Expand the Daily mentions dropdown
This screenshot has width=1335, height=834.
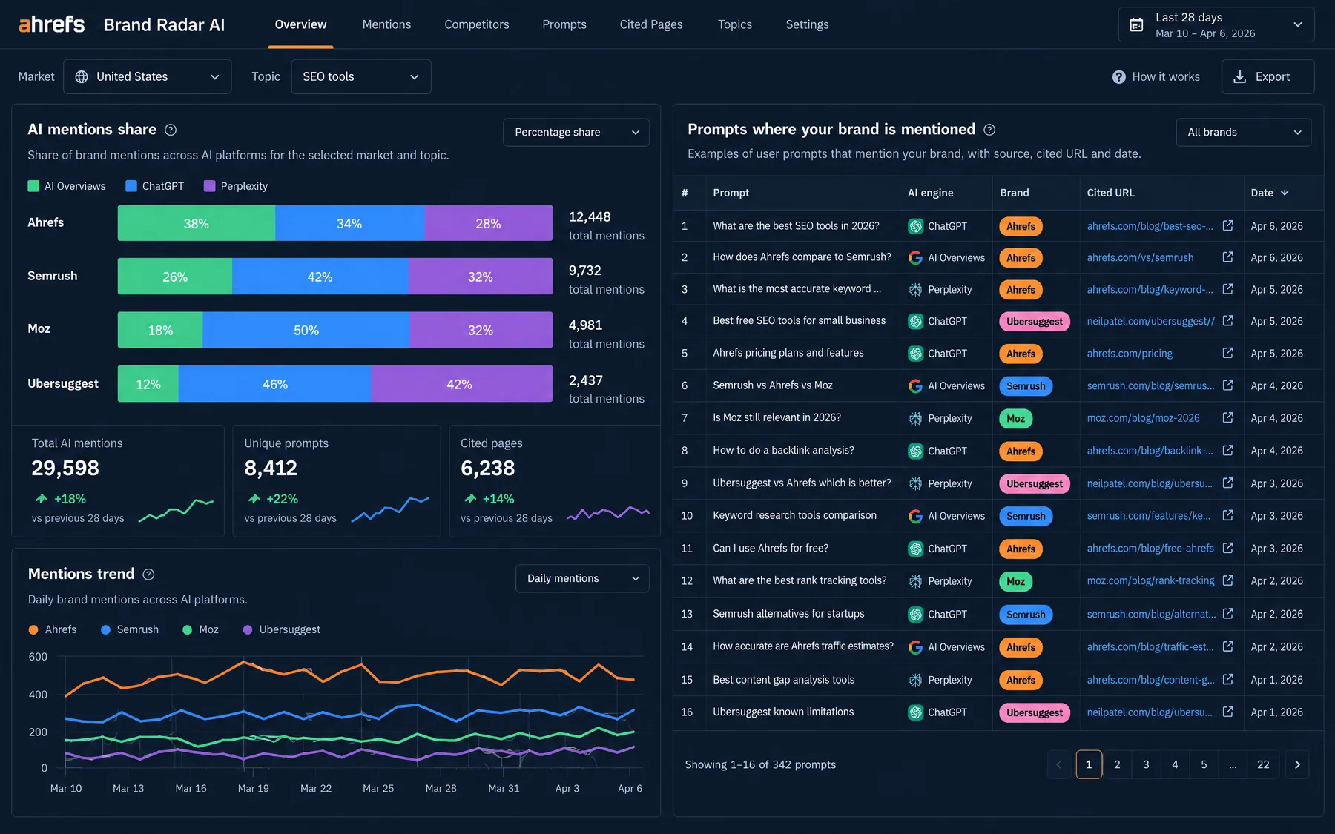582,578
